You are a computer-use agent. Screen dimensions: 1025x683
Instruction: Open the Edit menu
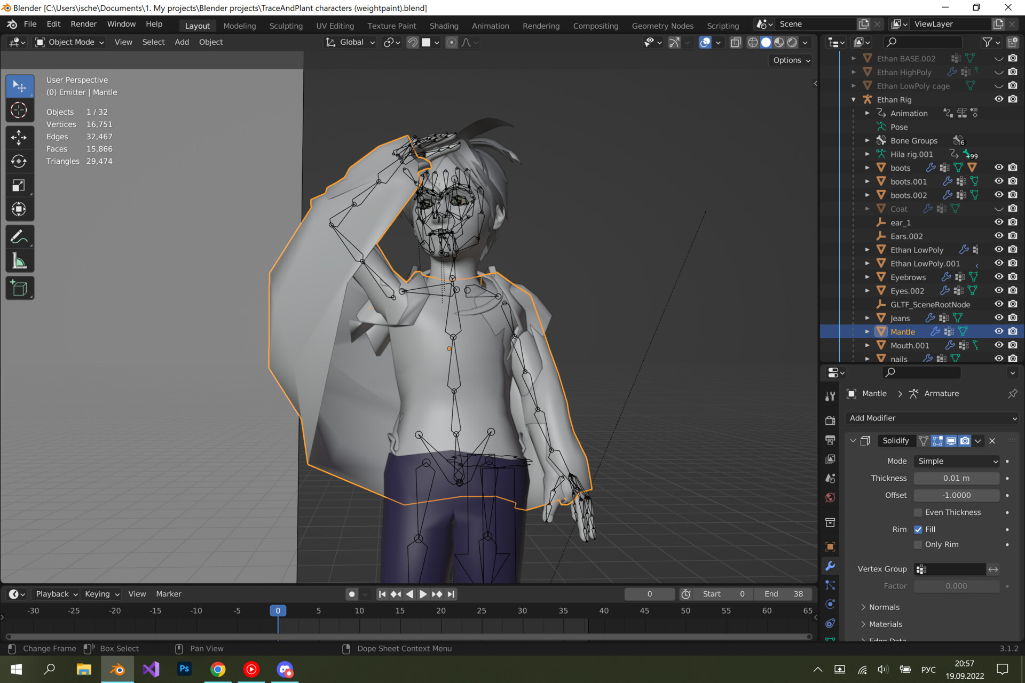53,23
